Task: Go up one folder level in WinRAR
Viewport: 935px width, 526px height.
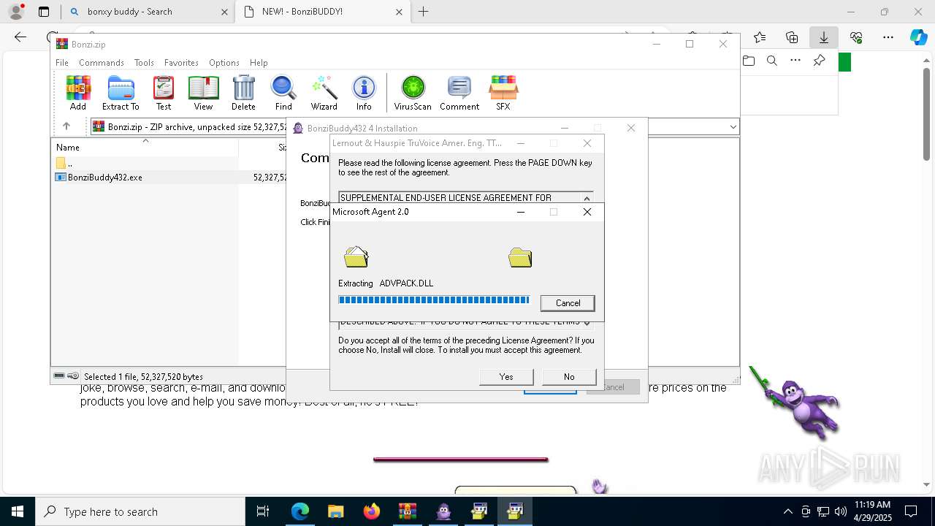Action: coord(66,126)
